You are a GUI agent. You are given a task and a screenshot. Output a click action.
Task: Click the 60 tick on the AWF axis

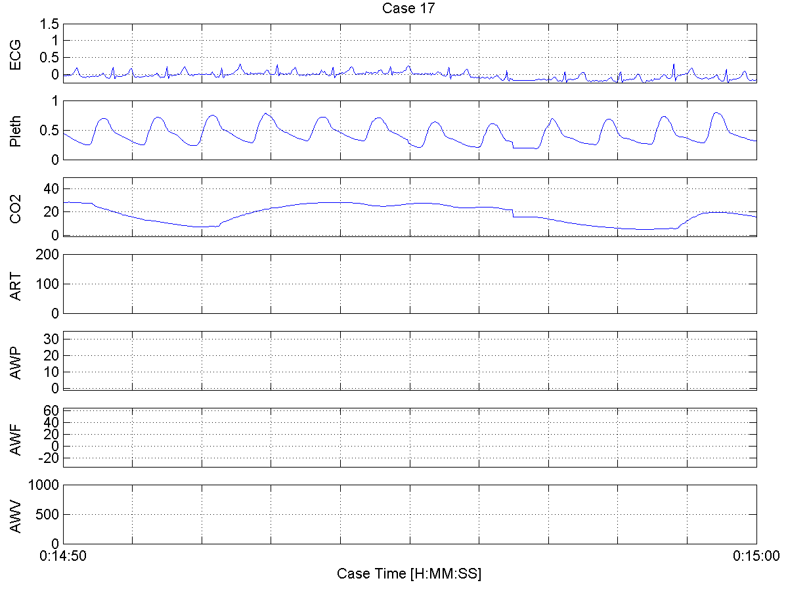coord(52,410)
